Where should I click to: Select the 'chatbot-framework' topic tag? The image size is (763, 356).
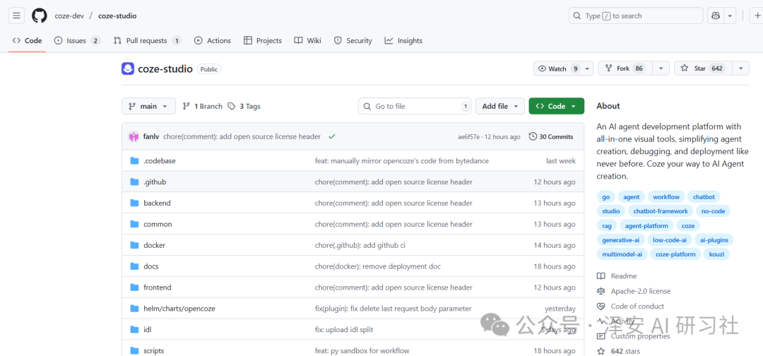[661, 211]
